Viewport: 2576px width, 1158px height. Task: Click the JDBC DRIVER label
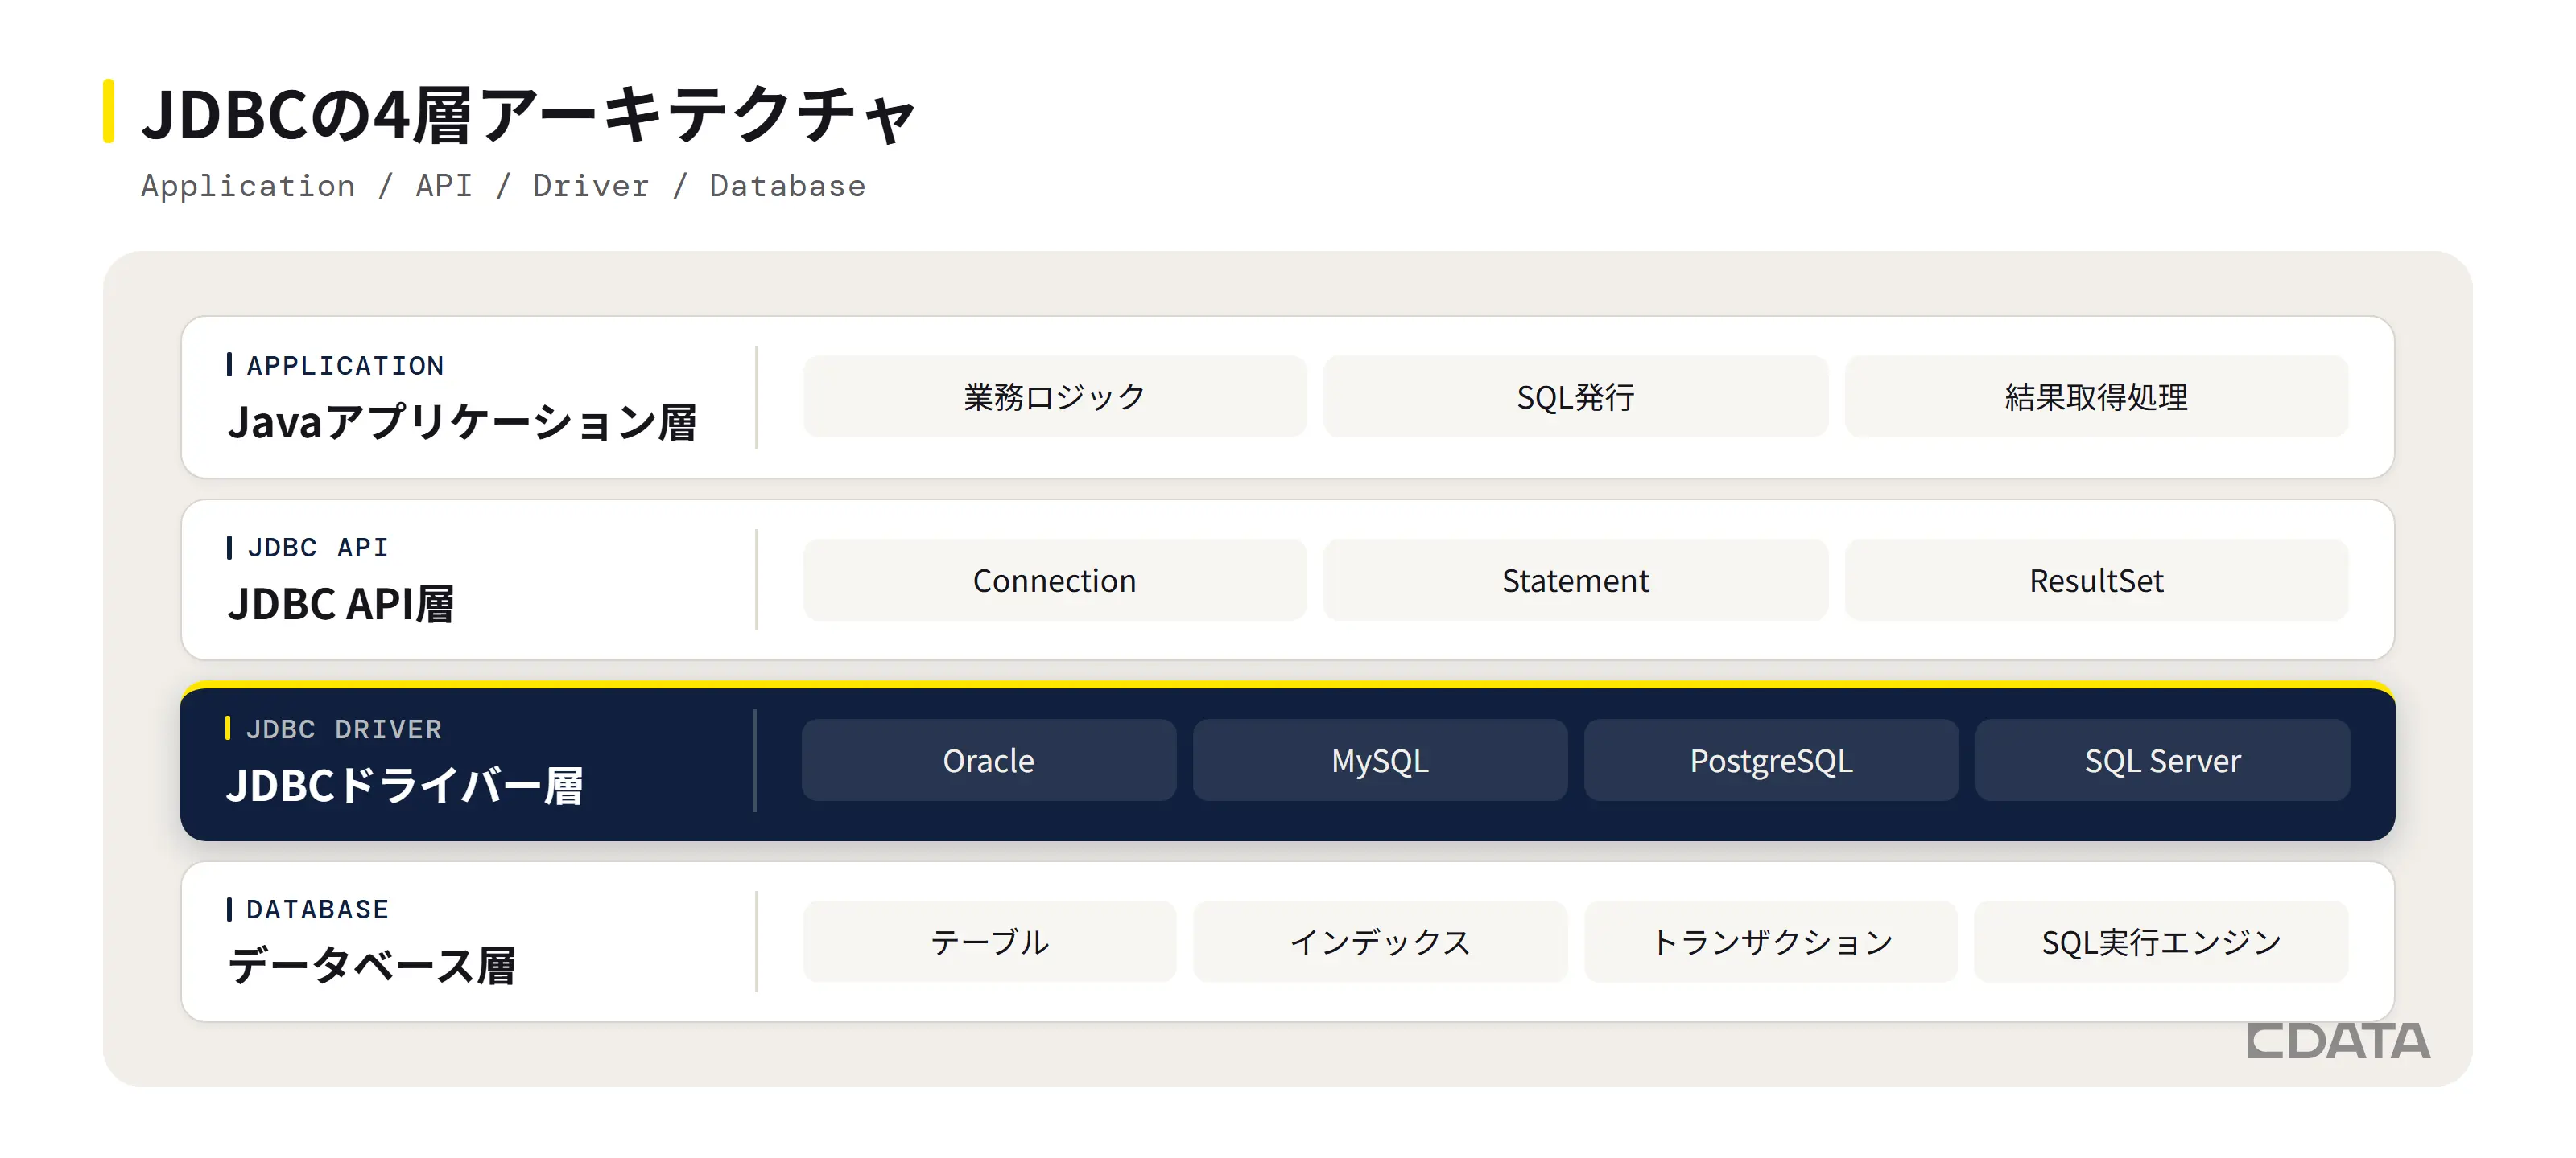click(344, 729)
